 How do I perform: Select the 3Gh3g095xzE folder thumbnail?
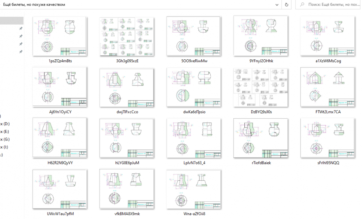tap(127, 37)
